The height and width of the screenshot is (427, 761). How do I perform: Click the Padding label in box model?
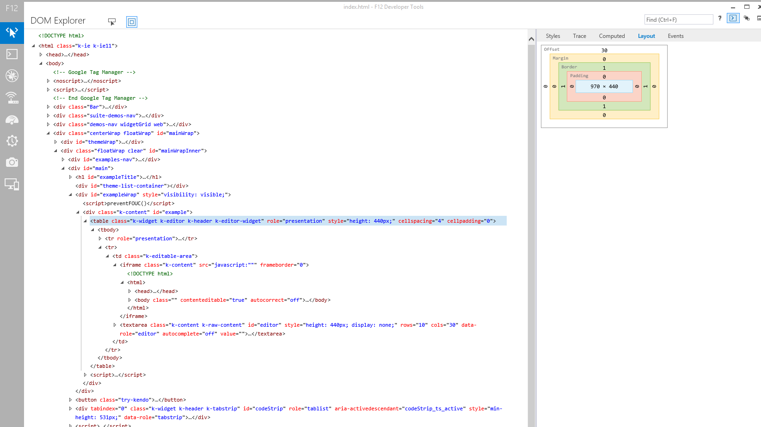579,76
